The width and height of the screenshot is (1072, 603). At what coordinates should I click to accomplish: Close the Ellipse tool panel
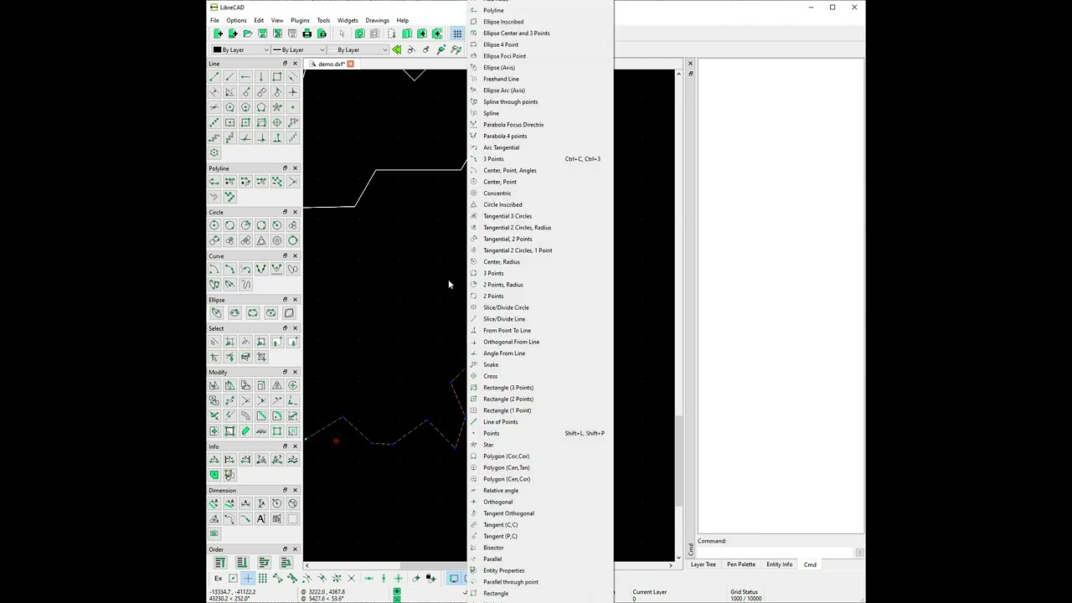(295, 299)
